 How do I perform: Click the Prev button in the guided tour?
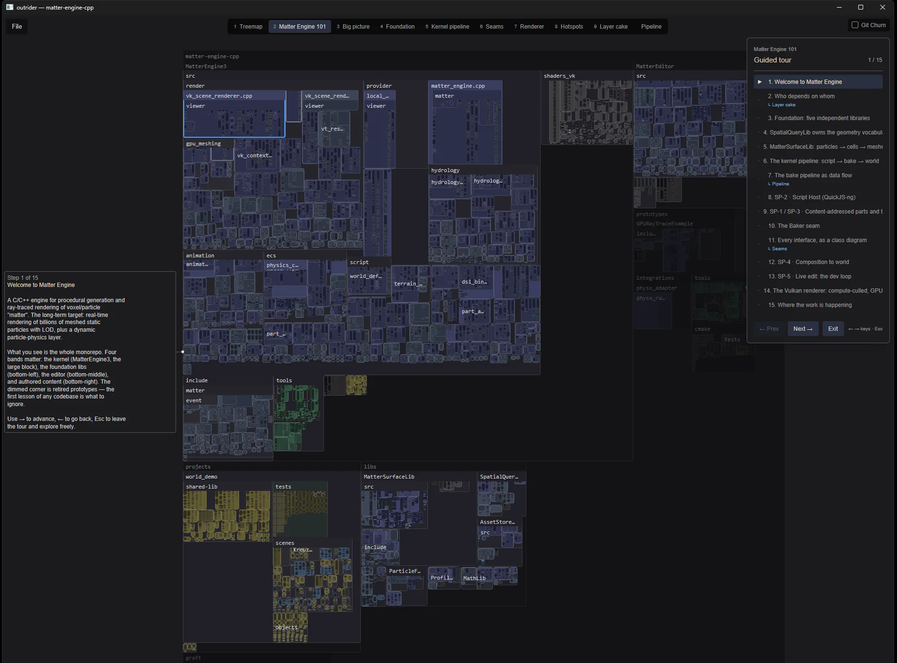point(769,329)
